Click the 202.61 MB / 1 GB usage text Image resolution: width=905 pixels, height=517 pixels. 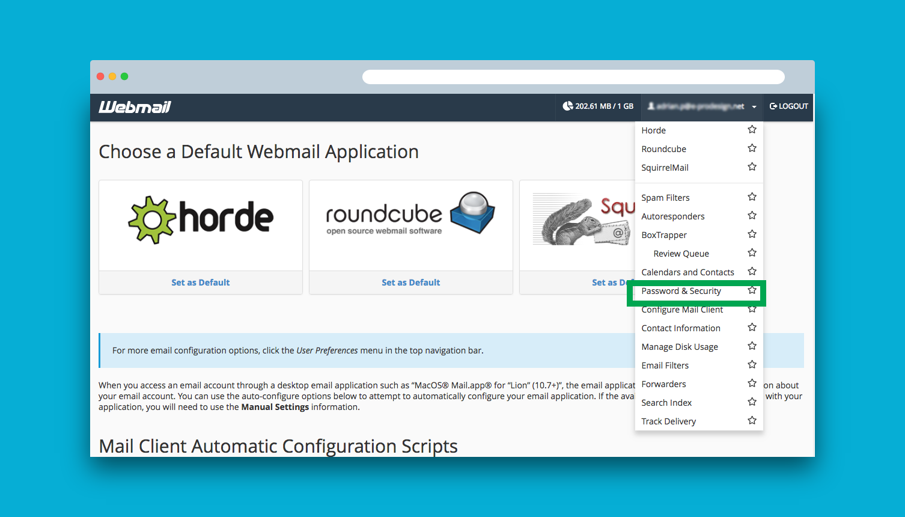tap(604, 106)
